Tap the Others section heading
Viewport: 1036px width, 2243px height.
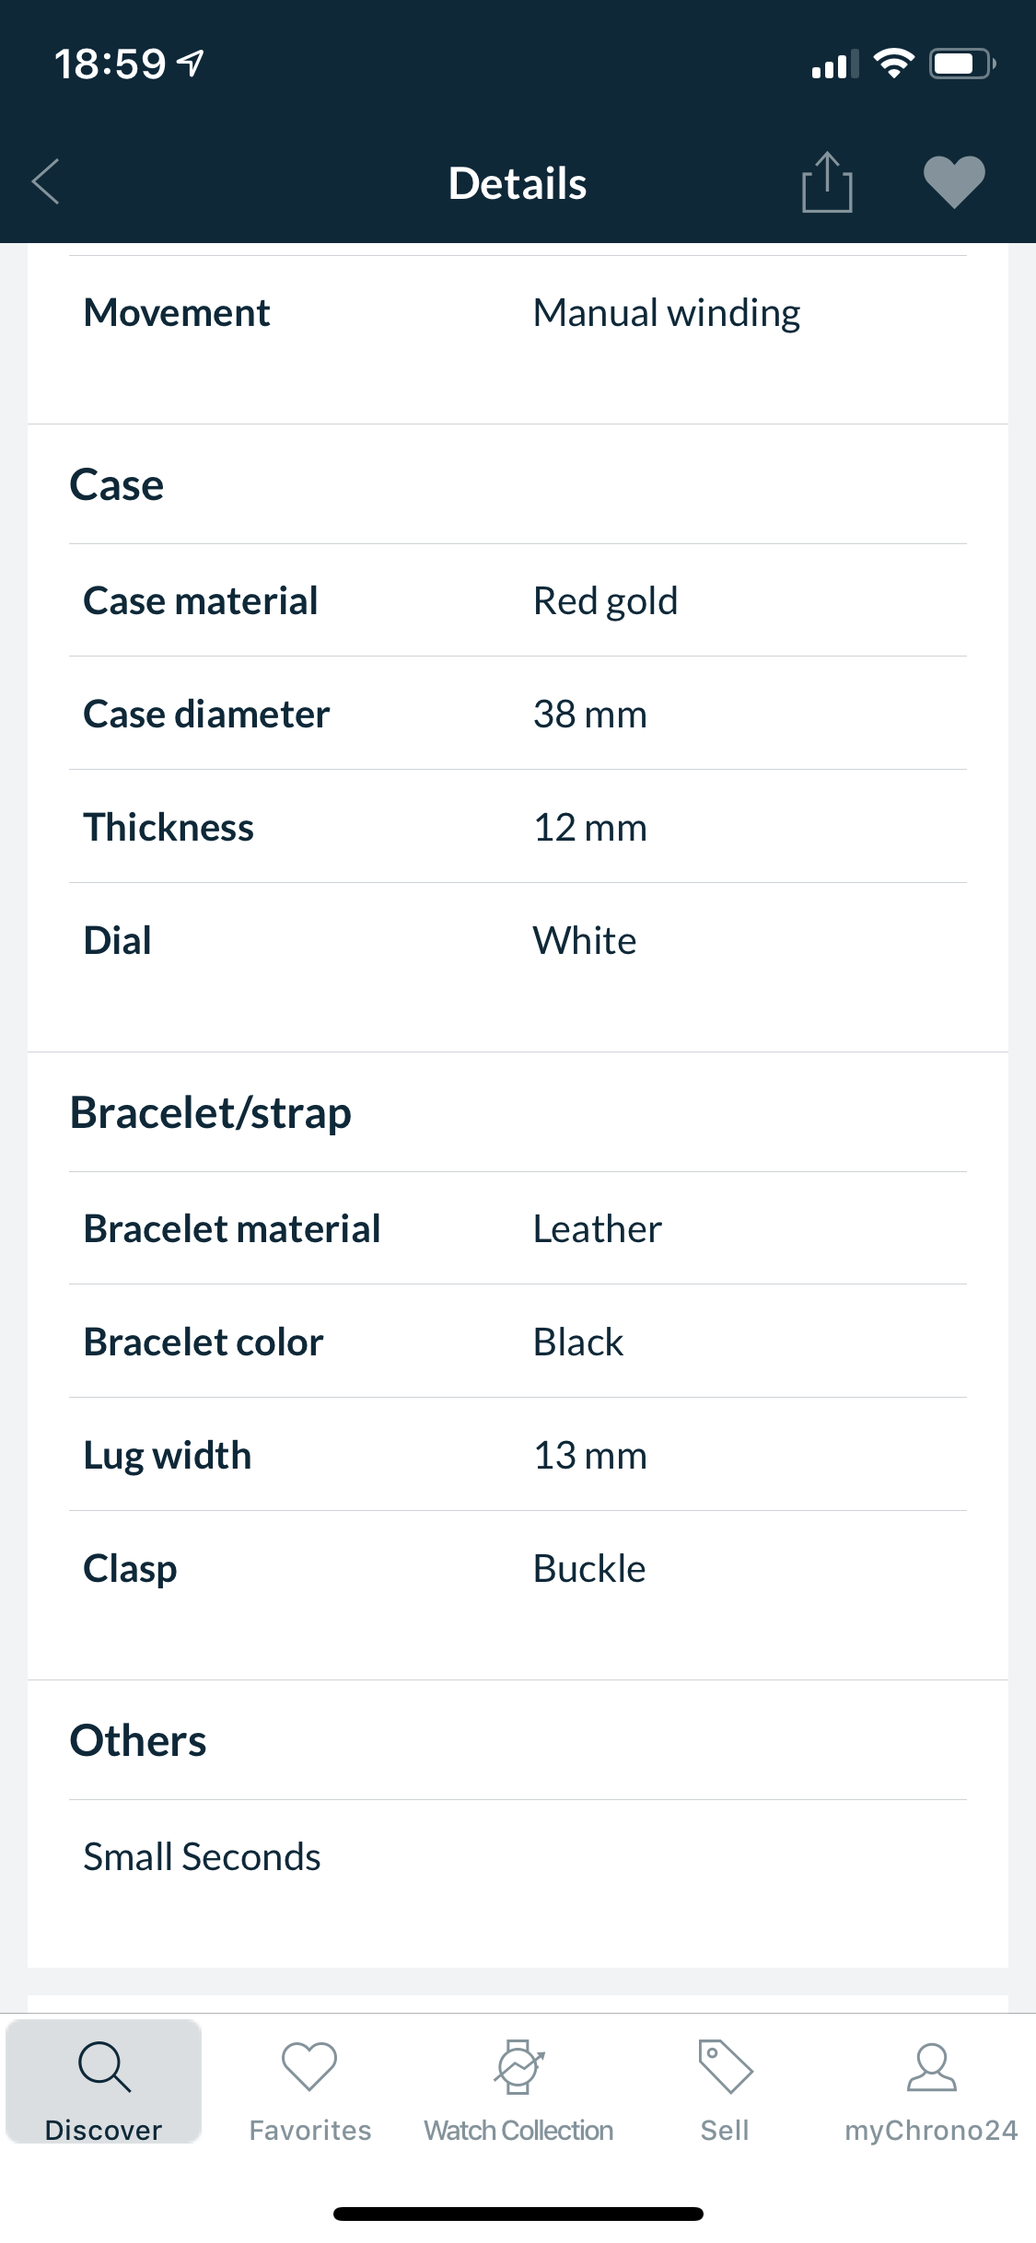(x=138, y=1741)
